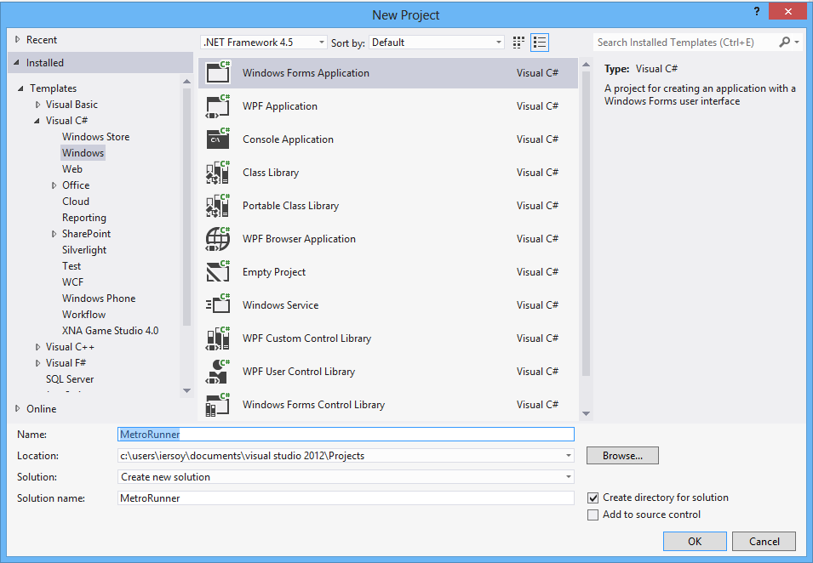Click the Empty Project template name
813x563 pixels.
pyautogui.click(x=274, y=272)
